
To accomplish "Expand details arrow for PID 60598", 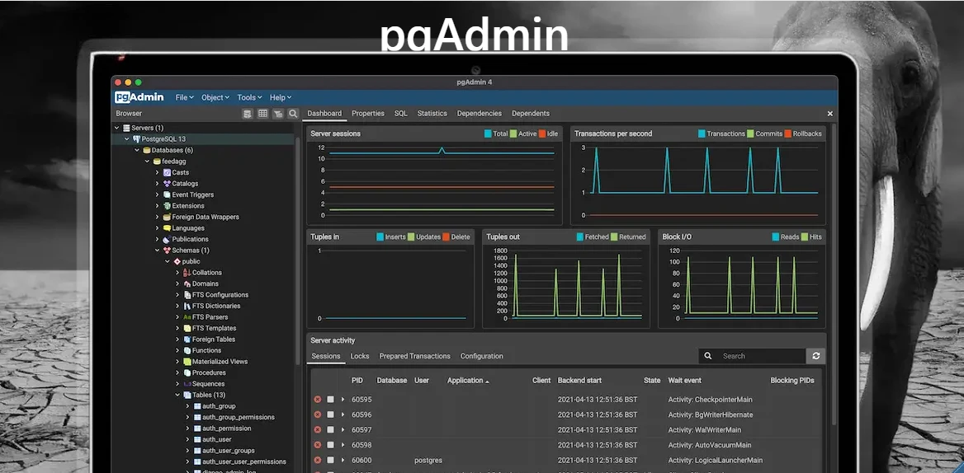I will click(x=343, y=445).
